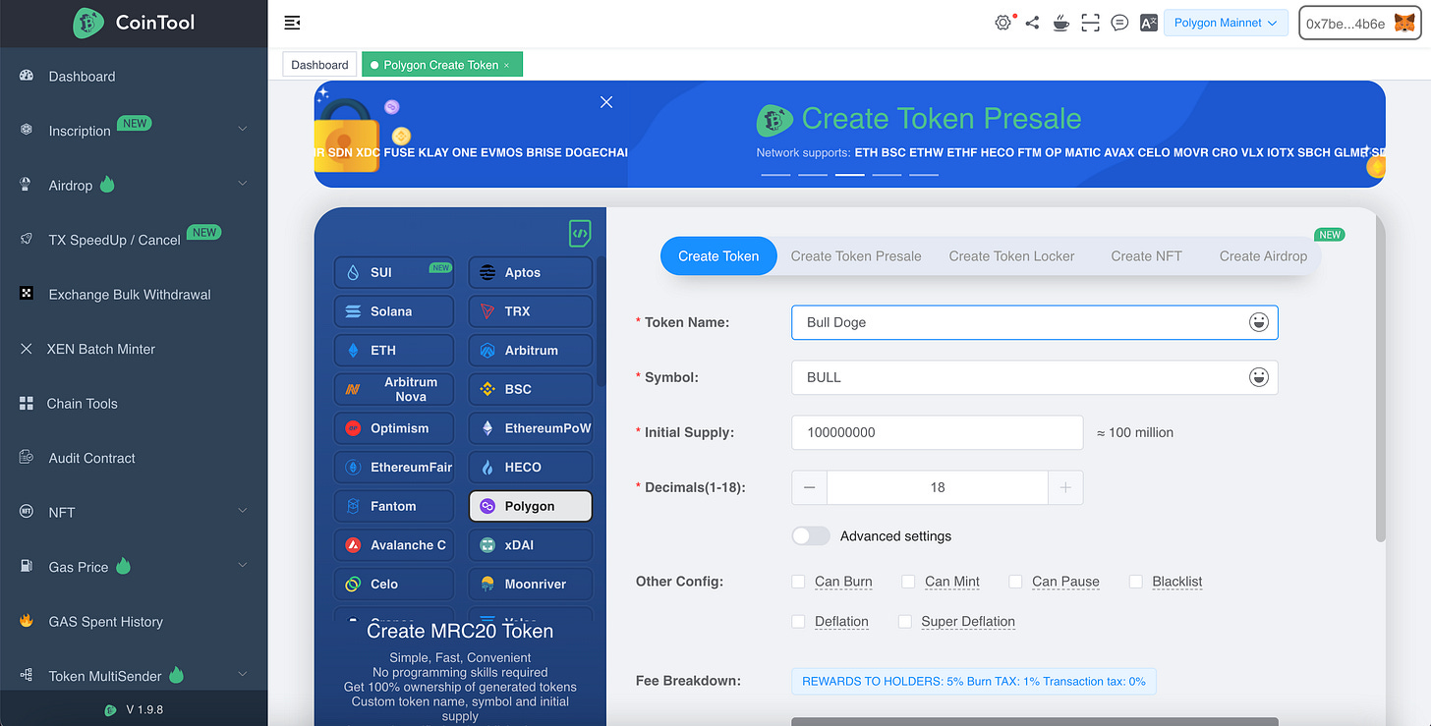Select the Create Token tab
The height and width of the screenshot is (726, 1431).
pyautogui.click(x=718, y=256)
